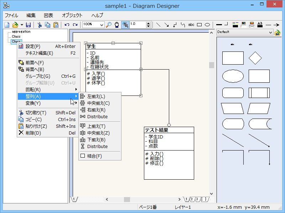Choose 背面へ(B) to send backward

click(x=48, y=69)
